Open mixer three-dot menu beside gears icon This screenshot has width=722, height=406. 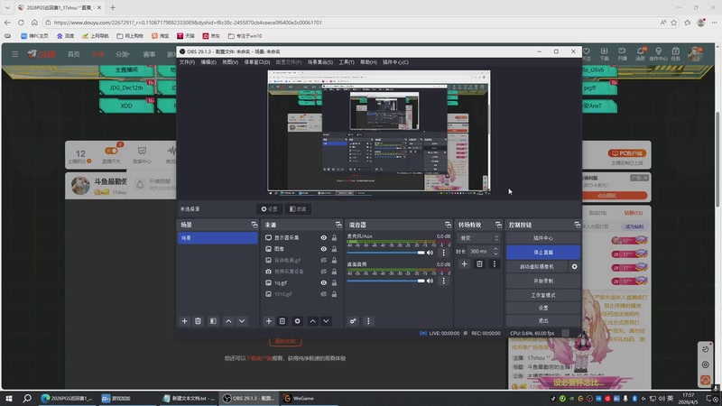click(x=368, y=321)
